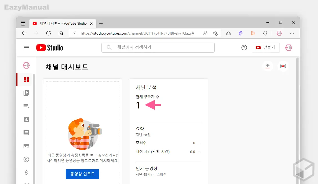Click the read aloud icon in address bar
318x184 pixels.
(205, 33)
